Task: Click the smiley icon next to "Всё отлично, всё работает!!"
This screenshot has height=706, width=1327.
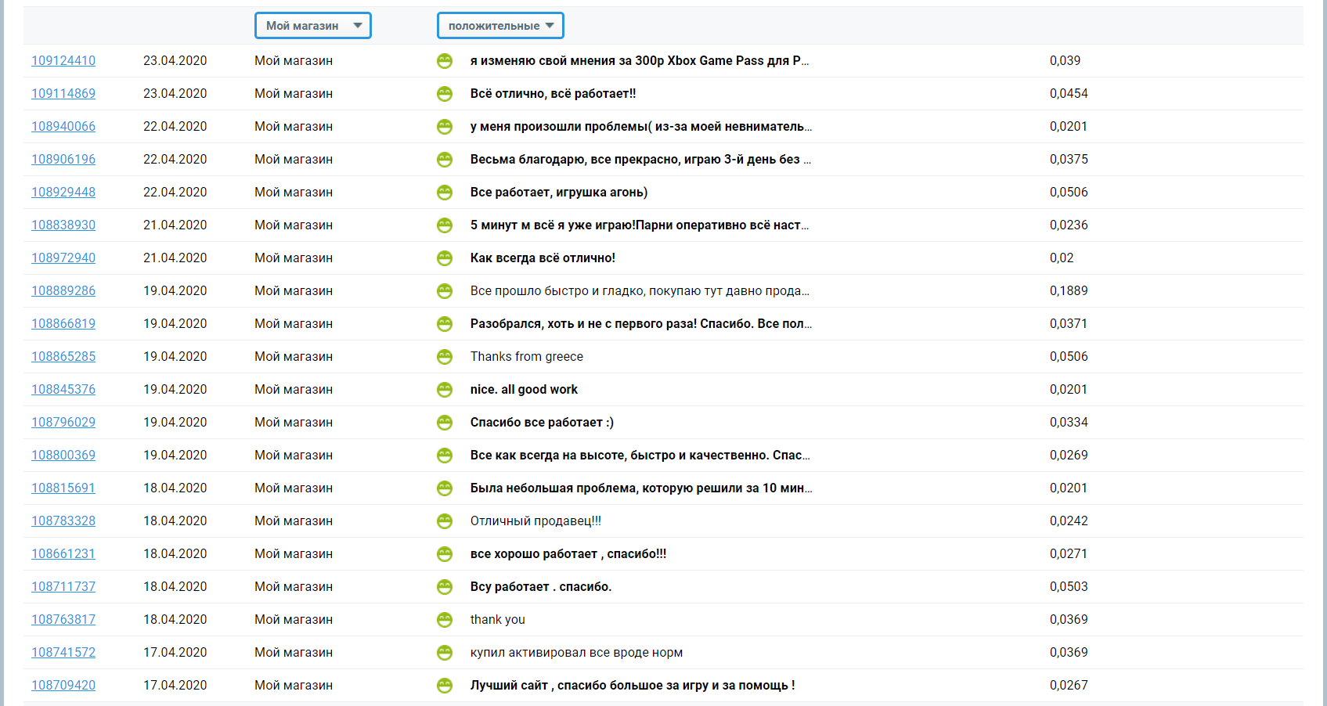Action: point(445,94)
